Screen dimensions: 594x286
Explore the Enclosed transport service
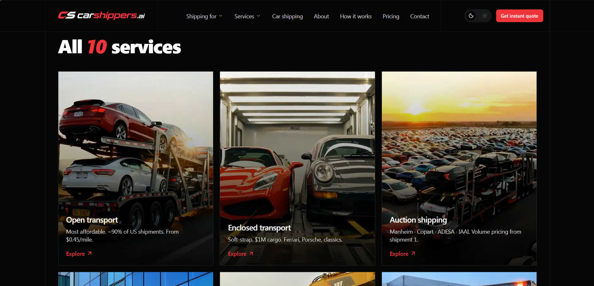coord(241,254)
